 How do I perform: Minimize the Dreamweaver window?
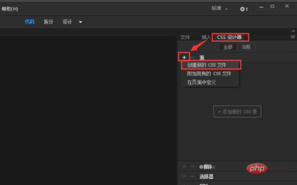[x=261, y=7]
